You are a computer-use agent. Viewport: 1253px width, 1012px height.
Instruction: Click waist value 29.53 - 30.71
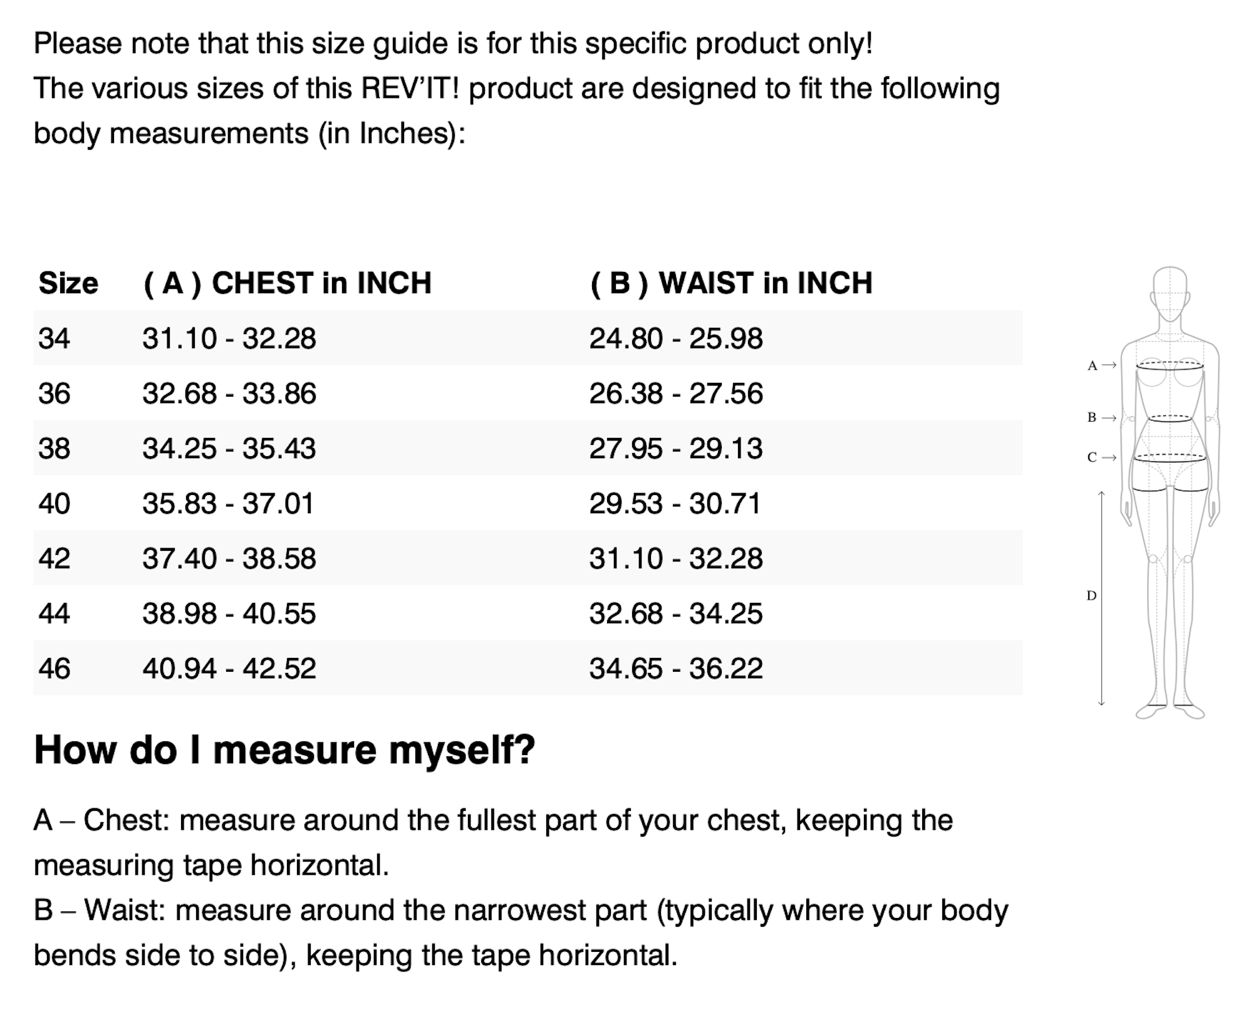pos(675,503)
